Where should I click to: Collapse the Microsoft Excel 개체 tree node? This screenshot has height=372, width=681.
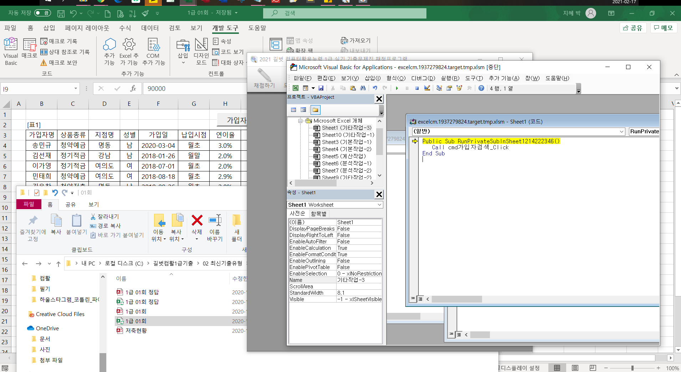301,121
